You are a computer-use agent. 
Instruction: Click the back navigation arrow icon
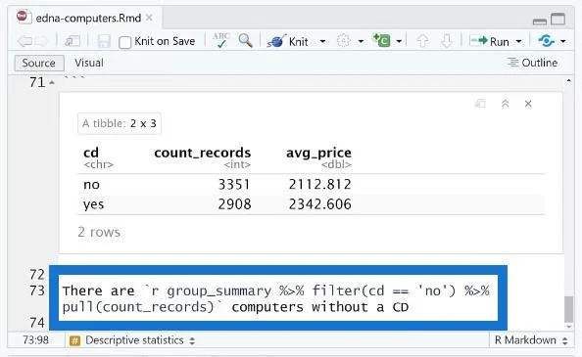point(24,41)
